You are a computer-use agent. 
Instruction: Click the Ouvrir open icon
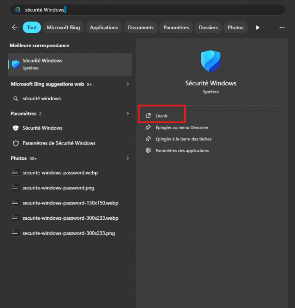pos(148,116)
